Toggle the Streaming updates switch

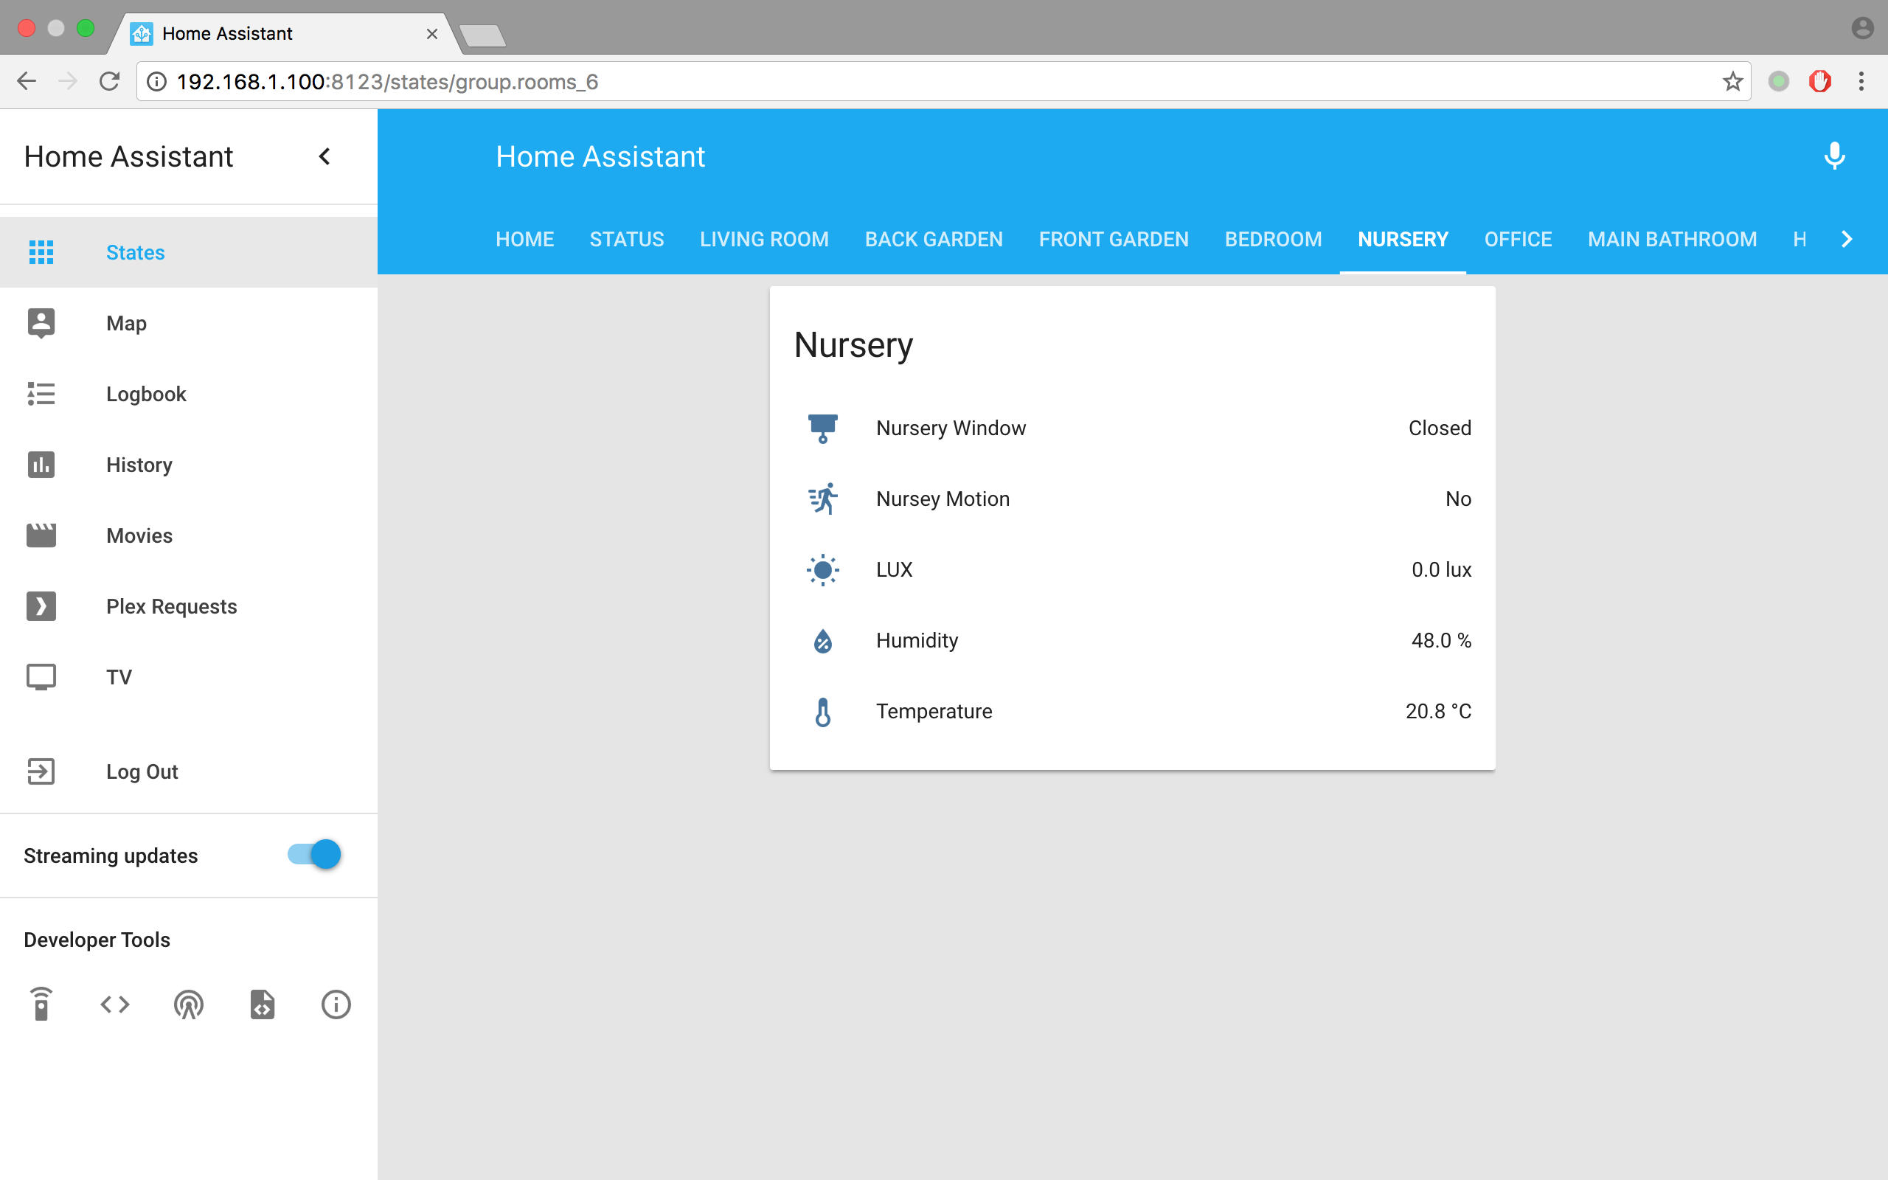314,855
